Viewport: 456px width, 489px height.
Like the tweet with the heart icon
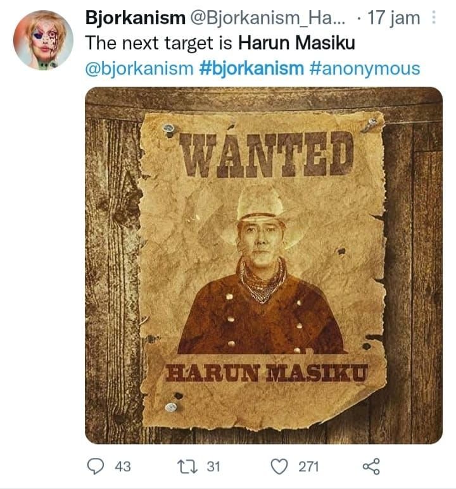click(x=280, y=467)
